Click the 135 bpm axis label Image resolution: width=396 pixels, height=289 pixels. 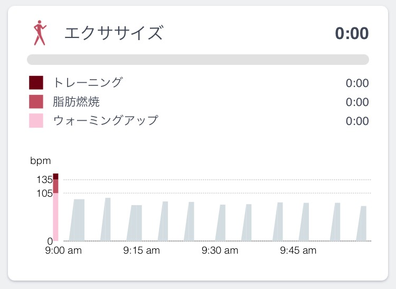(44, 180)
